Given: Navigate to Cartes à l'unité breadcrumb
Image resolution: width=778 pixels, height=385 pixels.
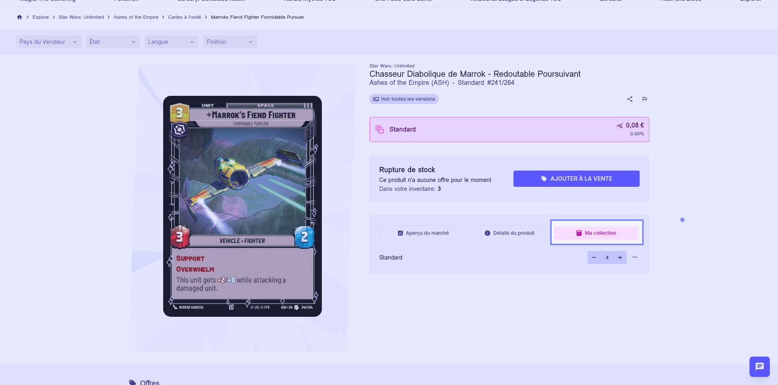Looking at the screenshot, I should [185, 17].
